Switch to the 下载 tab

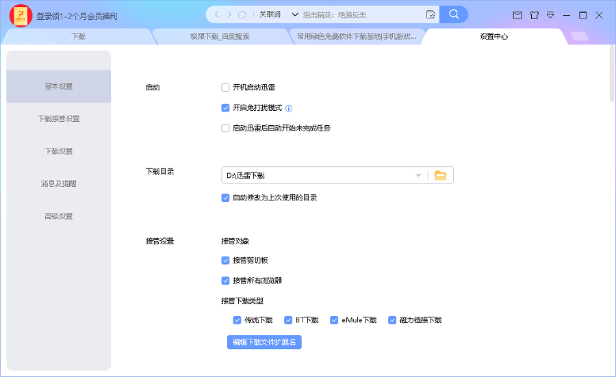click(x=78, y=36)
